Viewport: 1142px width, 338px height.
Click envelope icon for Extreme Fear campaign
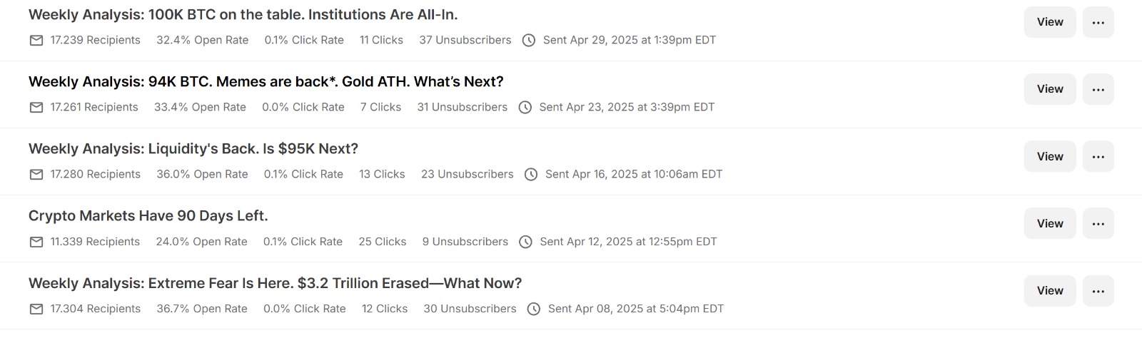pyautogui.click(x=36, y=309)
